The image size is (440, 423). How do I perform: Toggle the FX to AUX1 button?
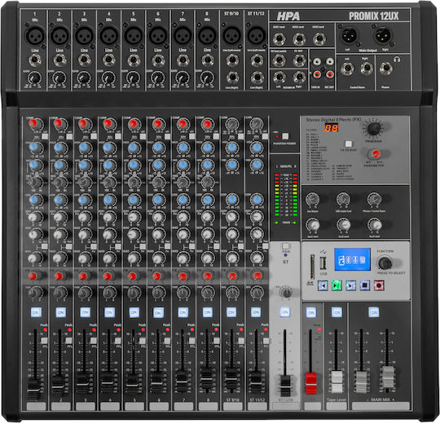(x=348, y=144)
